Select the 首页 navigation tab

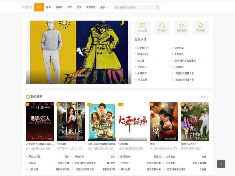pos(39,7)
